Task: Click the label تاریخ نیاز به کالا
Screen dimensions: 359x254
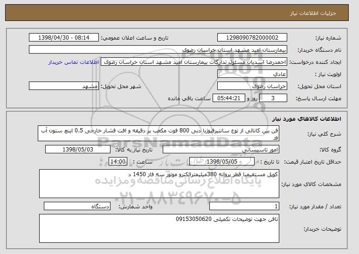Action: [x=134, y=150]
